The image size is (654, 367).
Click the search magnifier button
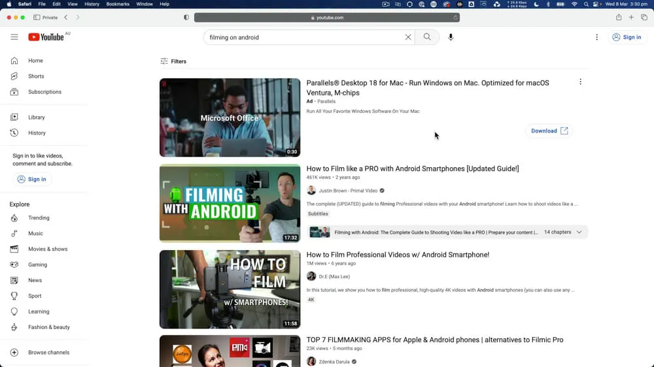click(x=427, y=37)
